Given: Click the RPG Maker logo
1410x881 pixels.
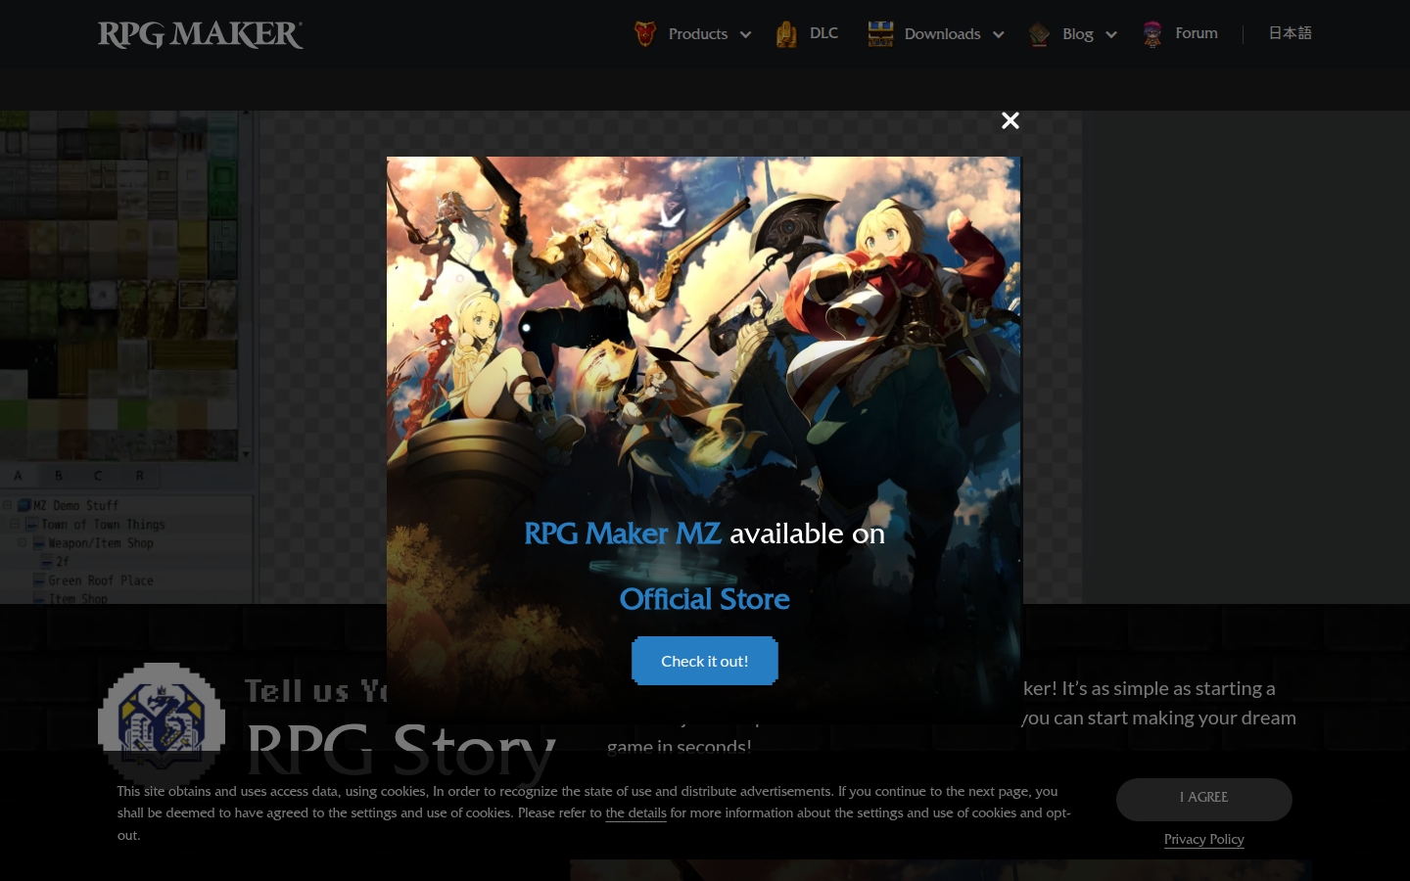Looking at the screenshot, I should [x=201, y=34].
